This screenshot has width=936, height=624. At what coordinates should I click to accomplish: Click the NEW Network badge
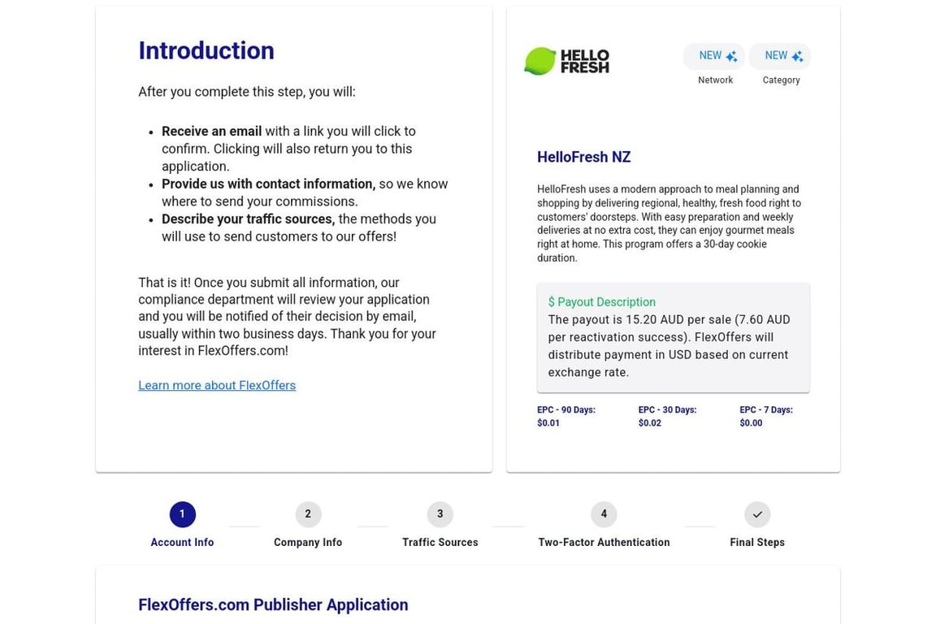[x=714, y=56]
